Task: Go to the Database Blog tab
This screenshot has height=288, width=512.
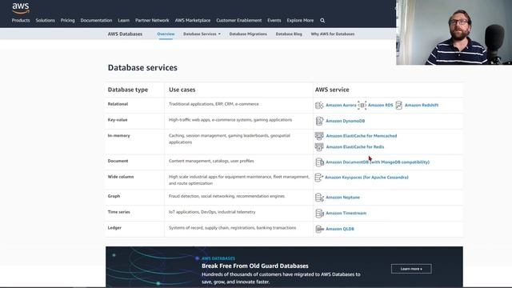Action: pos(289,34)
